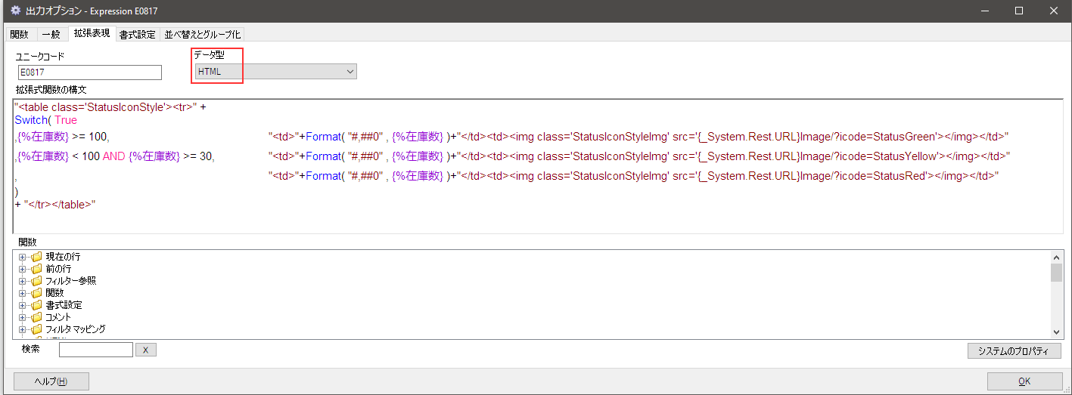The image size is (1072, 395).
Task: Click the ユニークコード field containing E0817
Action: 90,72
